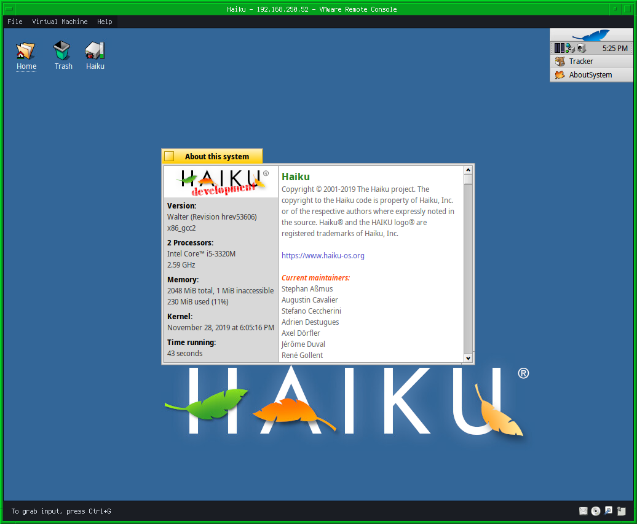The height and width of the screenshot is (524, 637).
Task: Open the Virtual Machine menu
Action: click(60, 22)
